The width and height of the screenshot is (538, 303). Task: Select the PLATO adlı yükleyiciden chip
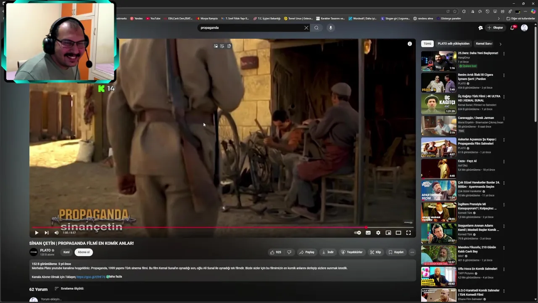[454, 44]
